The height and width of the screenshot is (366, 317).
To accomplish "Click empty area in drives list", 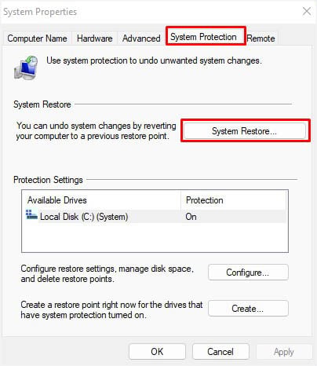I will [155, 237].
